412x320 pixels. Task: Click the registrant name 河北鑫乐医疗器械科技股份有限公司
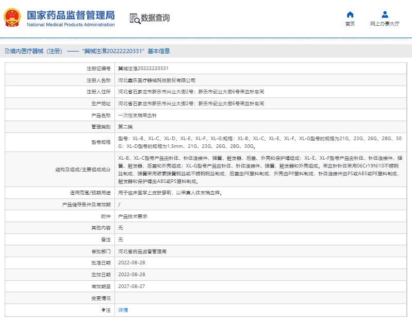[157, 80]
